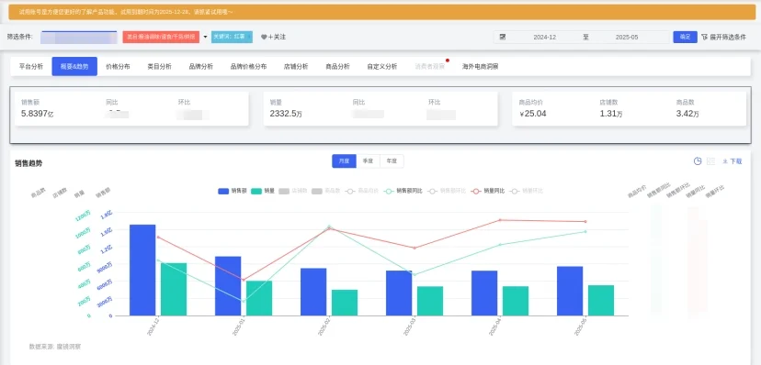Image resolution: width=761 pixels, height=365 pixels.
Task: Select the 概要&趋势 tab
Action: (74, 67)
